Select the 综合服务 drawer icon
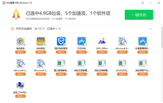 point(41,41)
